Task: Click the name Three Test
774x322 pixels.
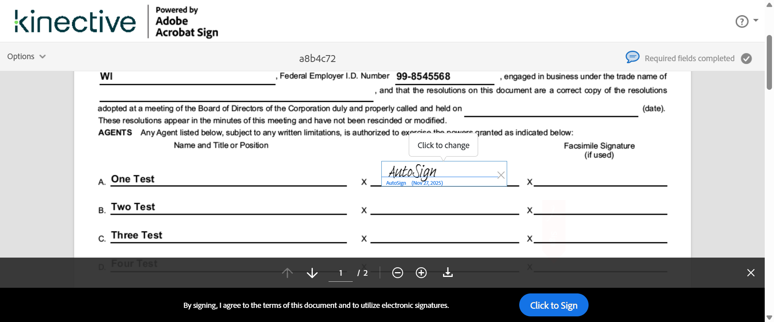Action: coord(137,235)
